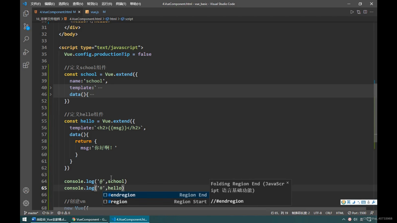
Task: Click the Open Changes compare icon
Action: pyautogui.click(x=359, y=12)
